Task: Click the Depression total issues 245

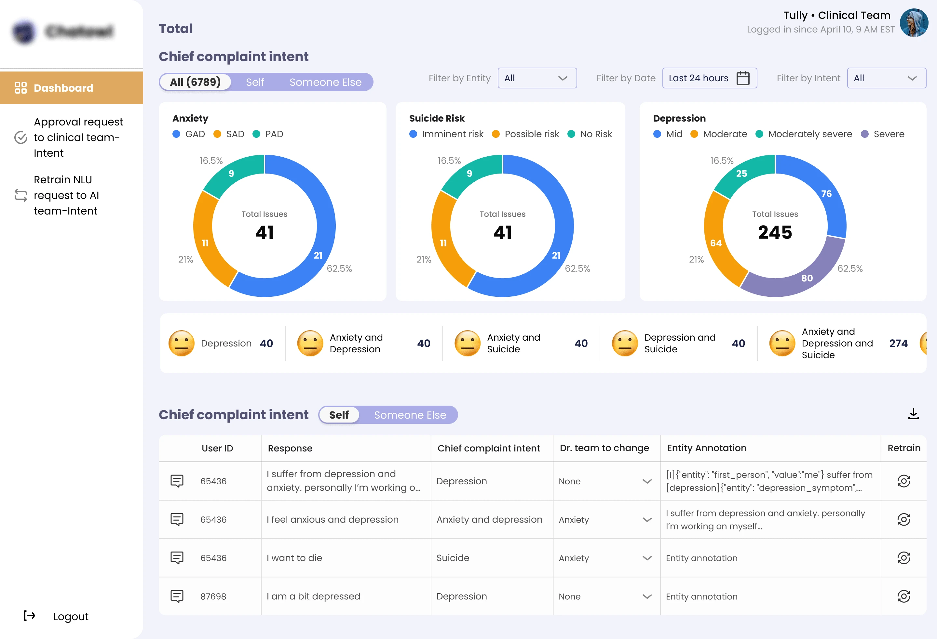Action: [x=775, y=232]
